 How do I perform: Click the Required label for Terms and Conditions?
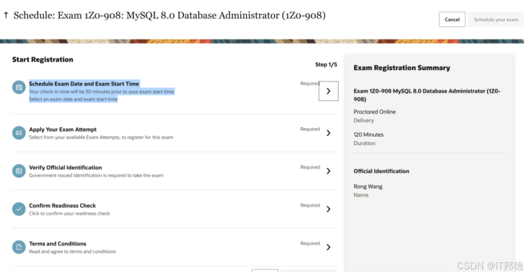[310, 243]
